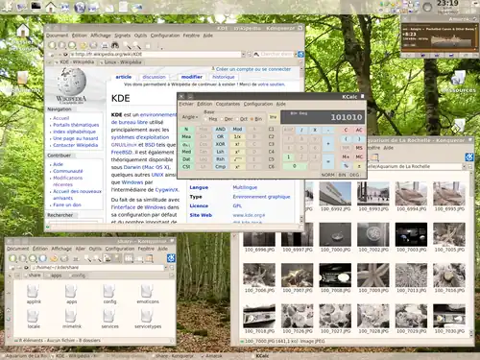The image size is (480, 360).
Task: Click the home icon in the top panel
Action: click(x=51, y=7)
